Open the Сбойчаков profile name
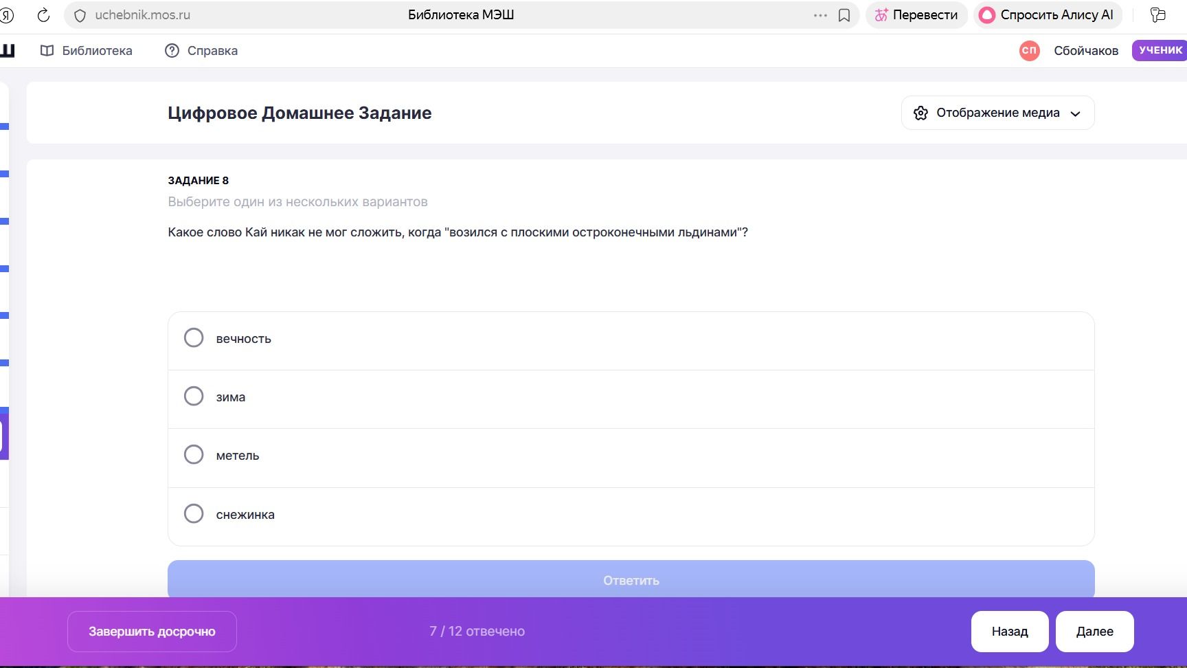 pyautogui.click(x=1086, y=51)
